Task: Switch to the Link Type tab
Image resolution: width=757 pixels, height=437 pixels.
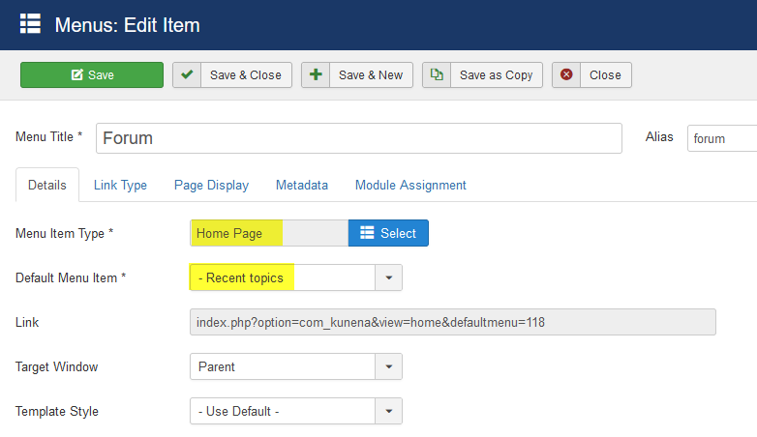Action: 120,185
